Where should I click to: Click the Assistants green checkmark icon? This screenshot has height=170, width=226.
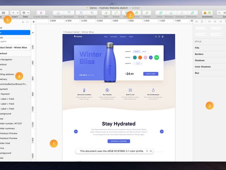tap(210, 13)
